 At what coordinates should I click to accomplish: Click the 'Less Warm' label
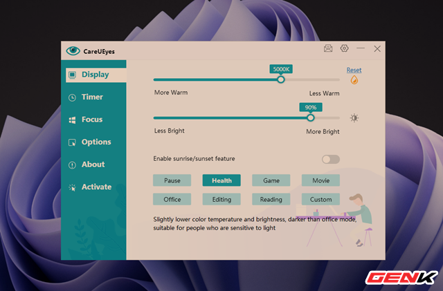324,93
